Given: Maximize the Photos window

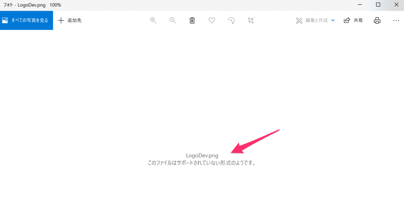Looking at the screenshot, I should coord(378,5).
